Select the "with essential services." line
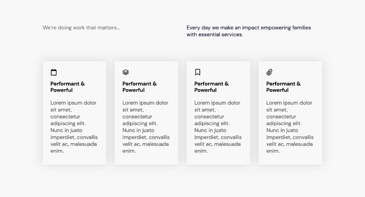 [214, 35]
